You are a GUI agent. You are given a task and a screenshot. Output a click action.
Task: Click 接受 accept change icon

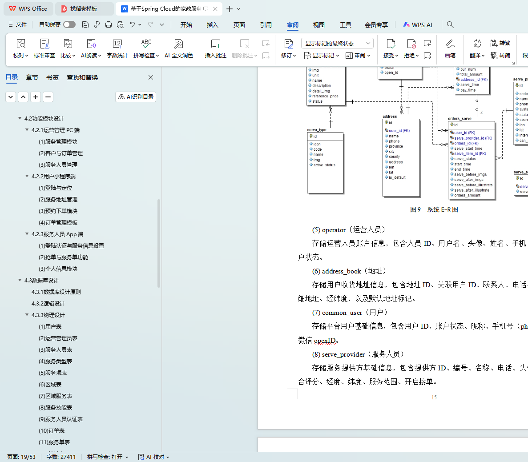pyautogui.click(x=391, y=44)
